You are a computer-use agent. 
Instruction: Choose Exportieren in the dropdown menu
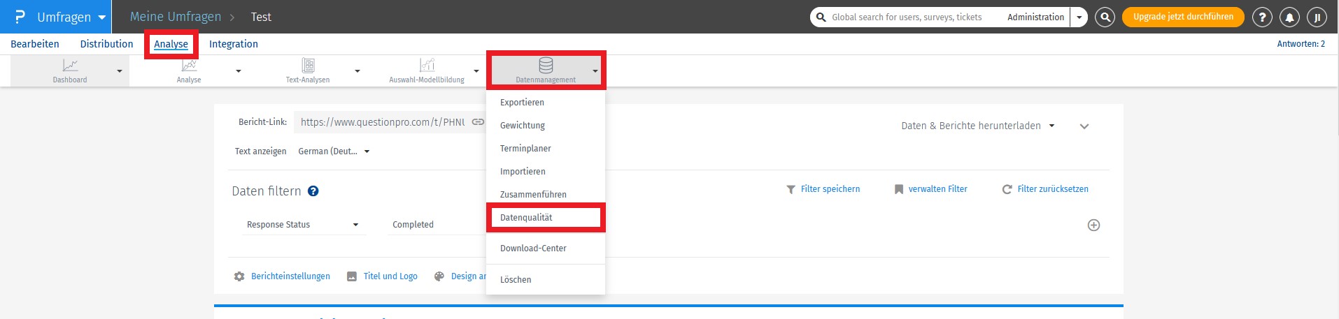click(522, 103)
